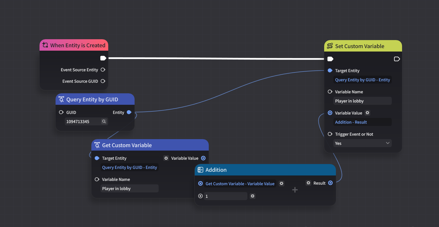This screenshot has width=439, height=227.
Task: Click execution output pin of Set Custom Variable
Action: pyautogui.click(x=397, y=59)
